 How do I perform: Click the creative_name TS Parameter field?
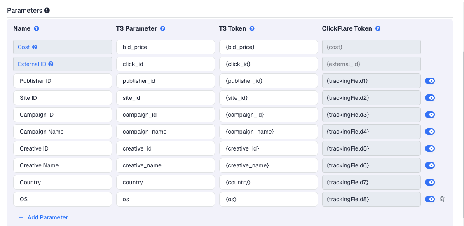point(166,165)
